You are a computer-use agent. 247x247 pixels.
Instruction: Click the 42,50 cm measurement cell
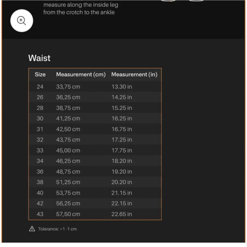(68, 129)
